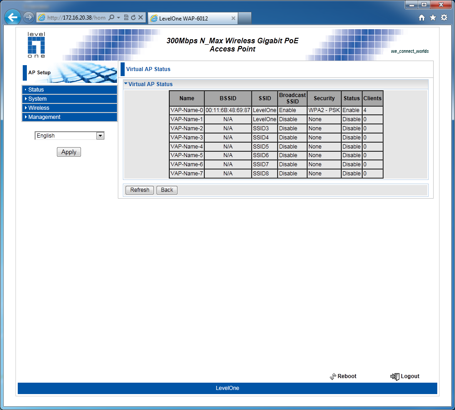Click the IE page icon in address bar

pyautogui.click(x=42, y=18)
